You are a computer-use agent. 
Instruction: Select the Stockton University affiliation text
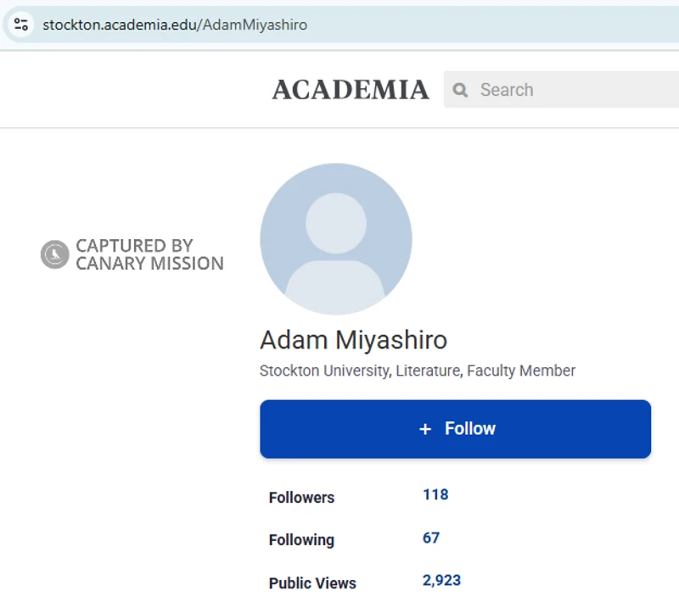pyautogui.click(x=417, y=371)
